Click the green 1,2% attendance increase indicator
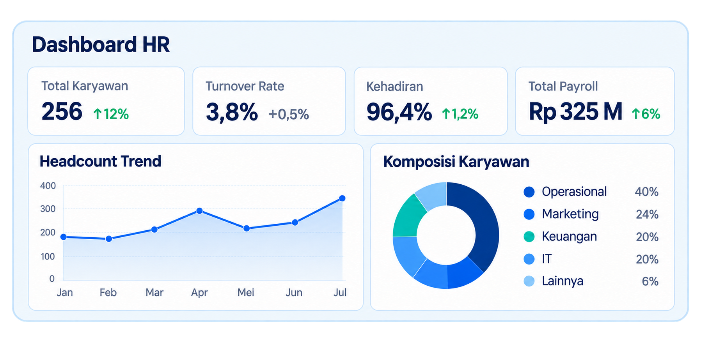The width and height of the screenshot is (701, 341). click(x=460, y=114)
